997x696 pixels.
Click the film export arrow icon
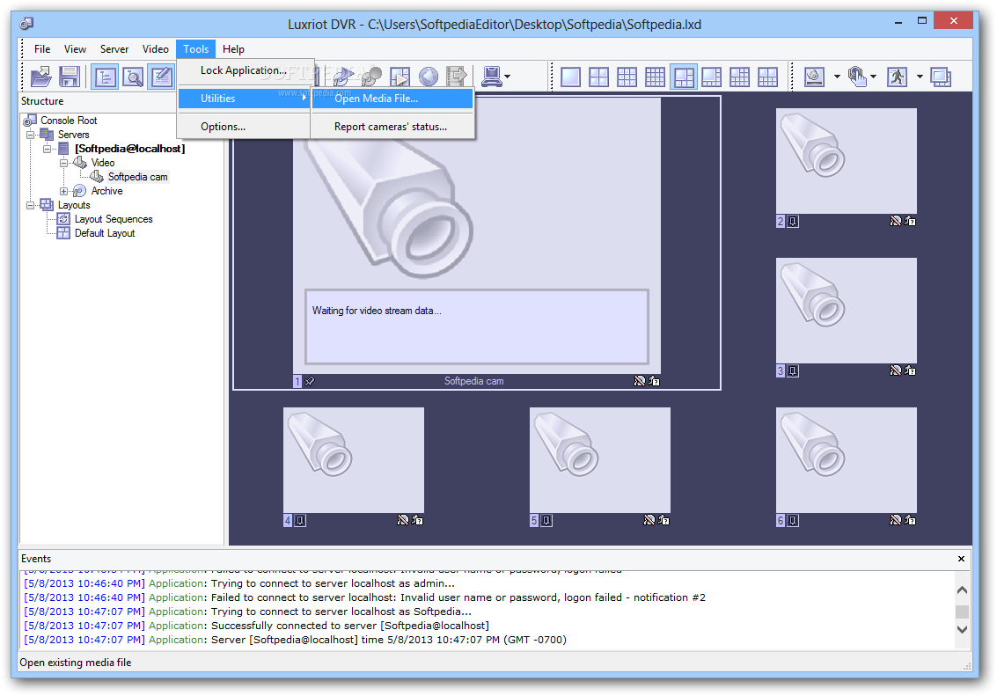pos(457,77)
